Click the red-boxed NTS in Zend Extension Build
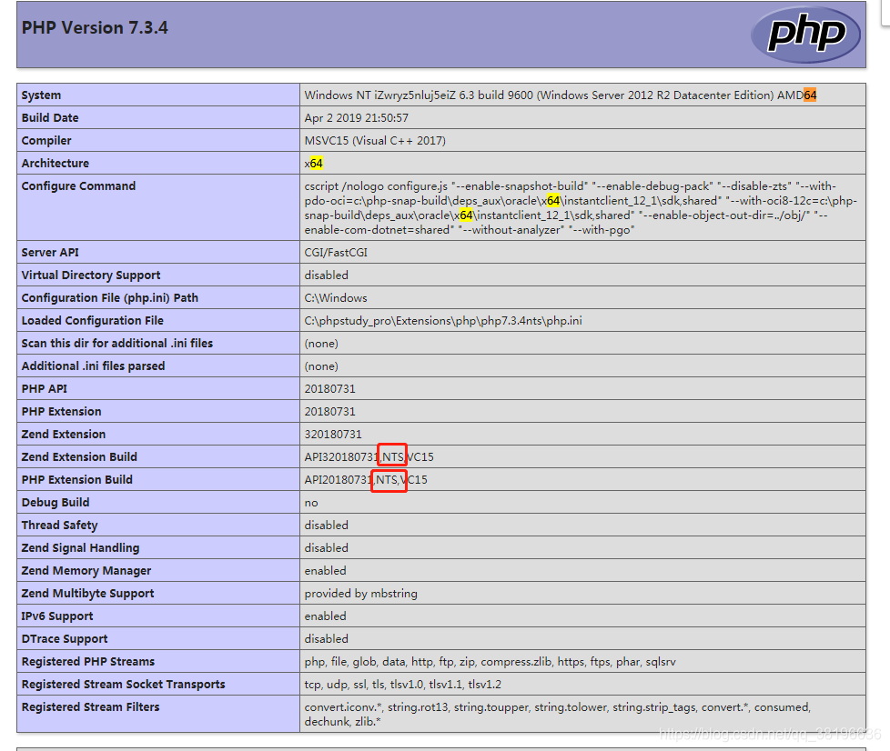 [x=391, y=456]
